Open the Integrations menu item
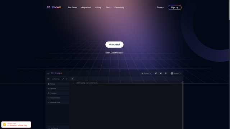Image resolution: width=230 pixels, height=129 pixels. click(x=86, y=7)
